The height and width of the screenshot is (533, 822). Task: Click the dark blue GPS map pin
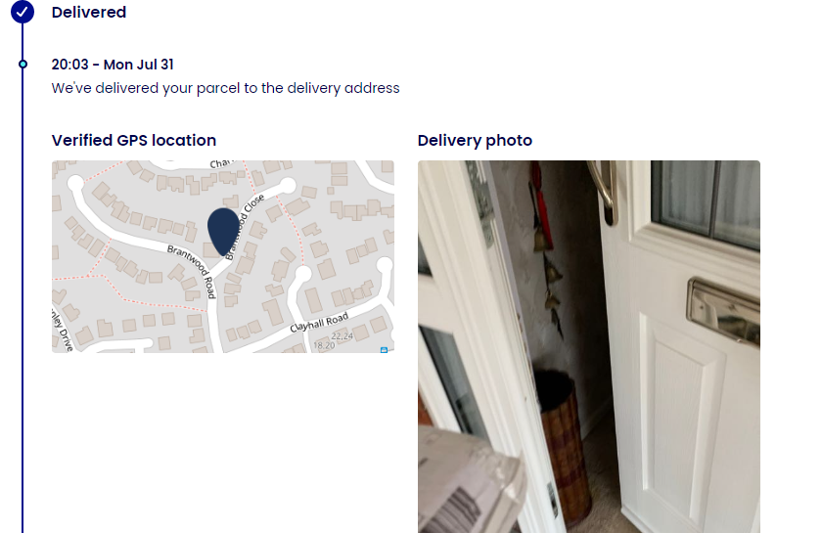coord(223,231)
